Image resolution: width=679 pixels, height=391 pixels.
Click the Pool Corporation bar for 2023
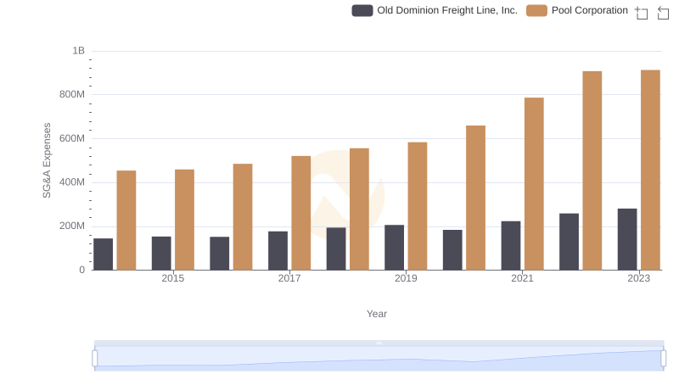(x=650, y=170)
